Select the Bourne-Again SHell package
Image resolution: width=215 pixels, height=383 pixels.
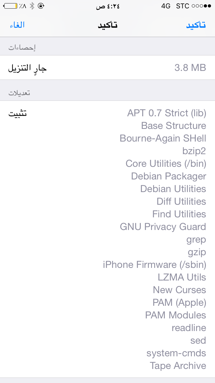(x=163, y=138)
